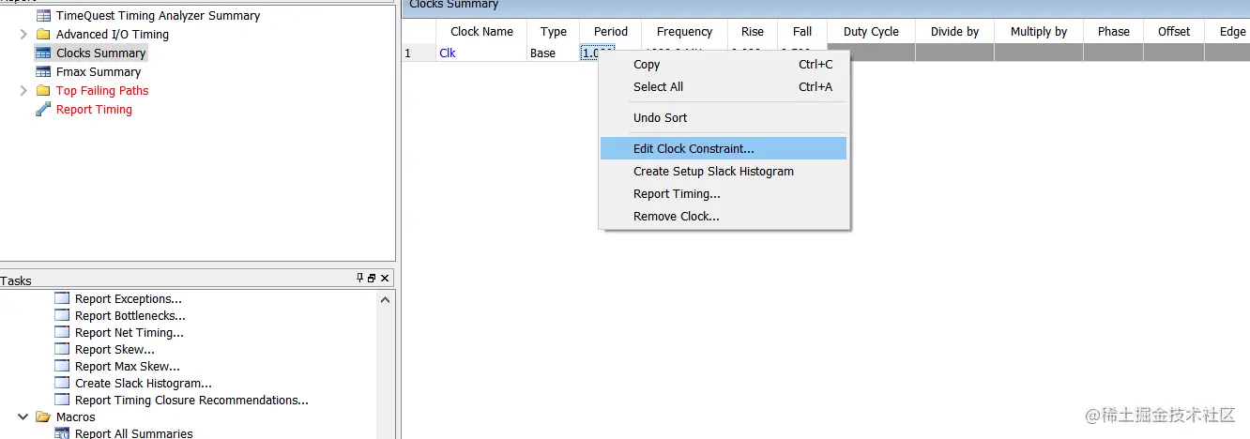Choose Remove Clock... from the context menu
The width and height of the screenshot is (1250, 439).
pyautogui.click(x=724, y=217)
